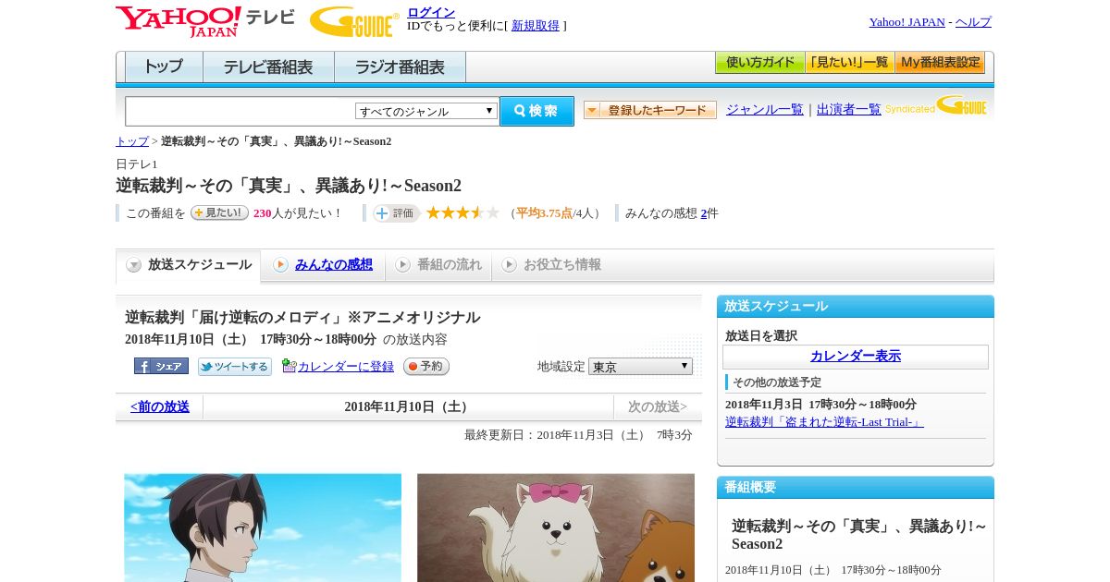
Task: Open the すべてのジャンル genre dropdown
Action: point(426,111)
